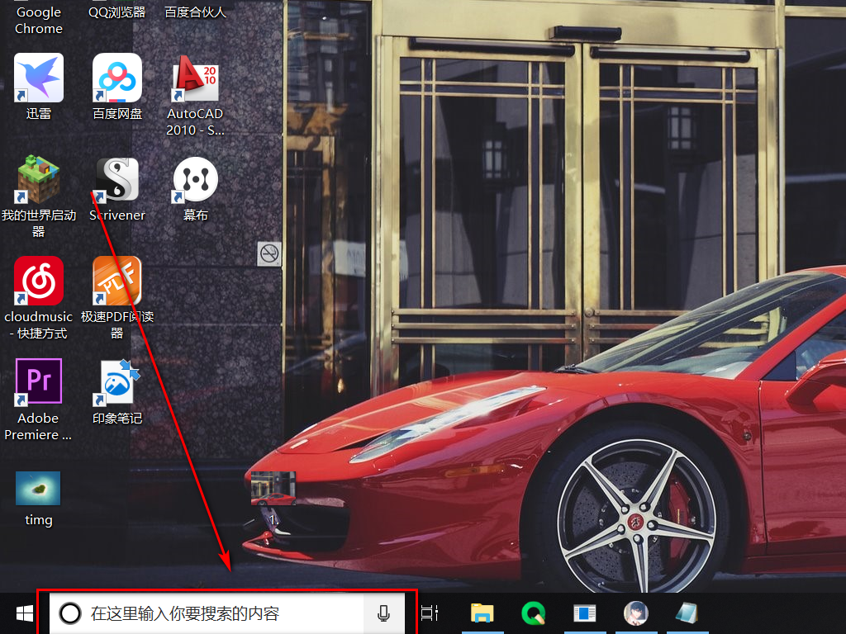Select the Adobe Premiere shortcut
The width and height of the screenshot is (846, 634).
click(39, 382)
